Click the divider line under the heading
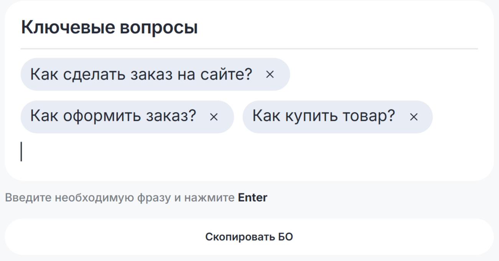Screen dimensions: 499x261 click(249, 49)
